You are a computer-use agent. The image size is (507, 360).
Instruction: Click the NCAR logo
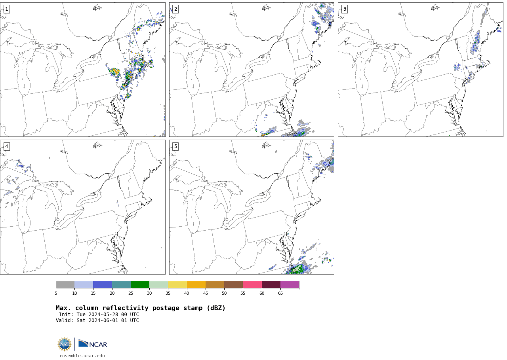(x=93, y=344)
